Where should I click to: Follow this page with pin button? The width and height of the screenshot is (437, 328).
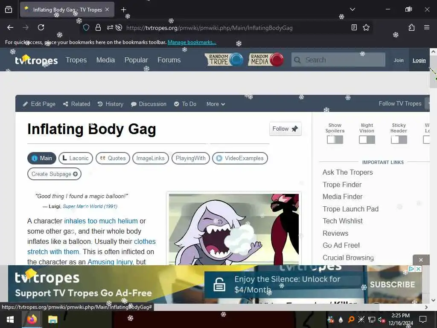[x=285, y=129]
